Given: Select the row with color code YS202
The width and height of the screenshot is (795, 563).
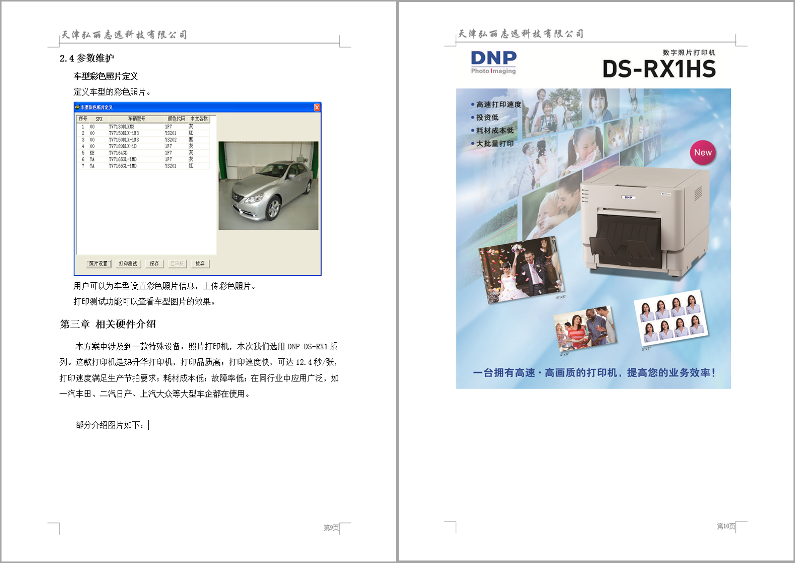Looking at the screenshot, I should pos(143,140).
